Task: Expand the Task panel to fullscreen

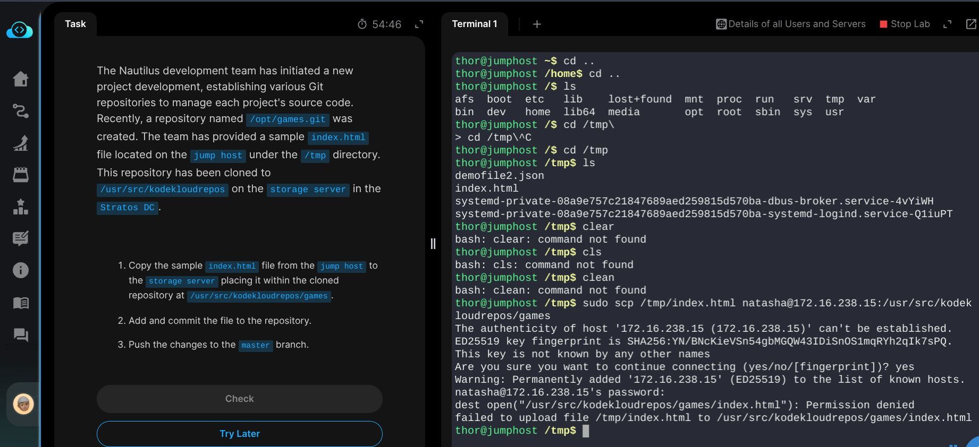Action: (419, 24)
